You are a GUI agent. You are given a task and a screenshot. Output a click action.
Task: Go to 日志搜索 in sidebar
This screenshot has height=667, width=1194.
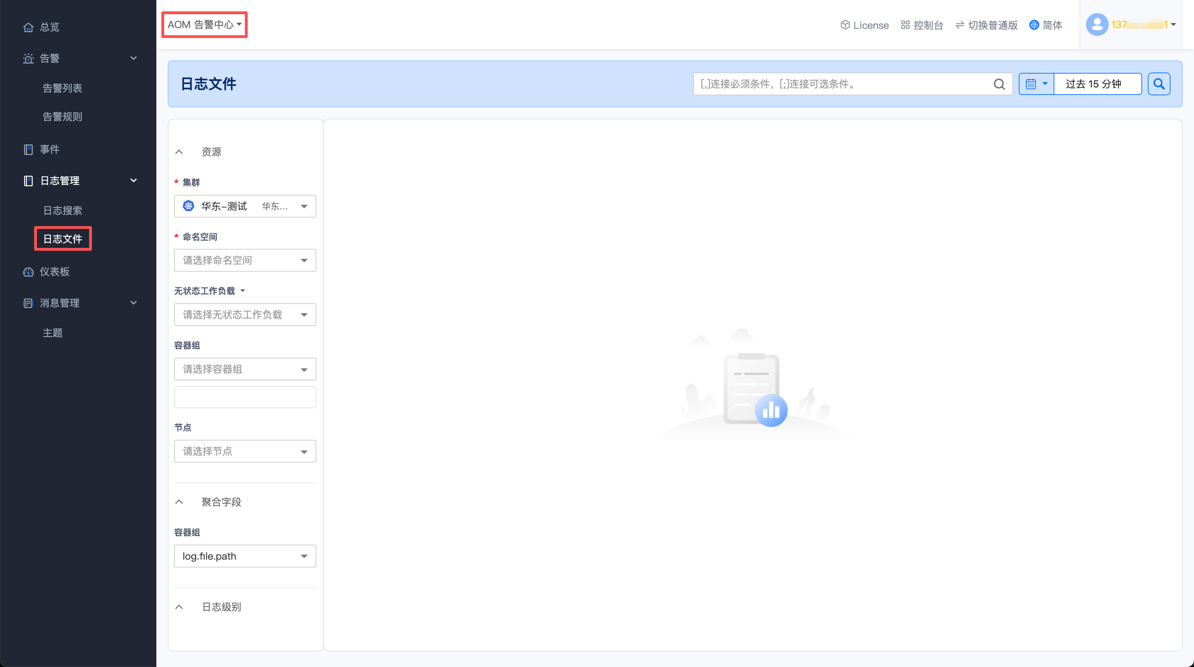pos(63,210)
